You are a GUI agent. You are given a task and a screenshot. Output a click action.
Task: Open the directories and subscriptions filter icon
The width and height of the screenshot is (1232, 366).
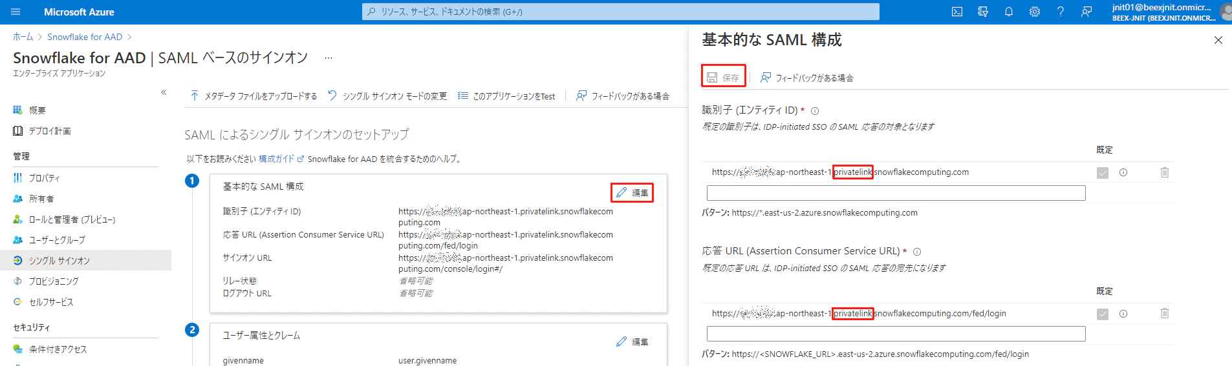click(x=983, y=12)
